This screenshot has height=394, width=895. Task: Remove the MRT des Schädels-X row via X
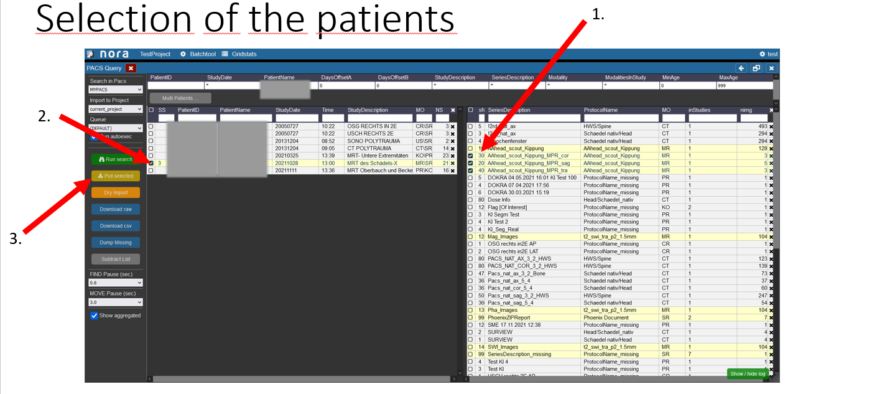click(453, 163)
